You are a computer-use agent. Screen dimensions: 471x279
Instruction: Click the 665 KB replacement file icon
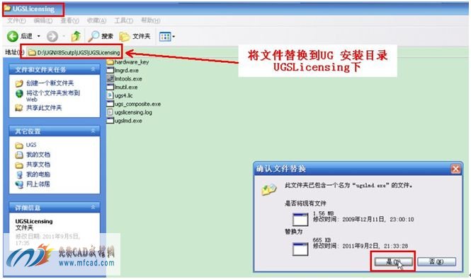click(300, 249)
